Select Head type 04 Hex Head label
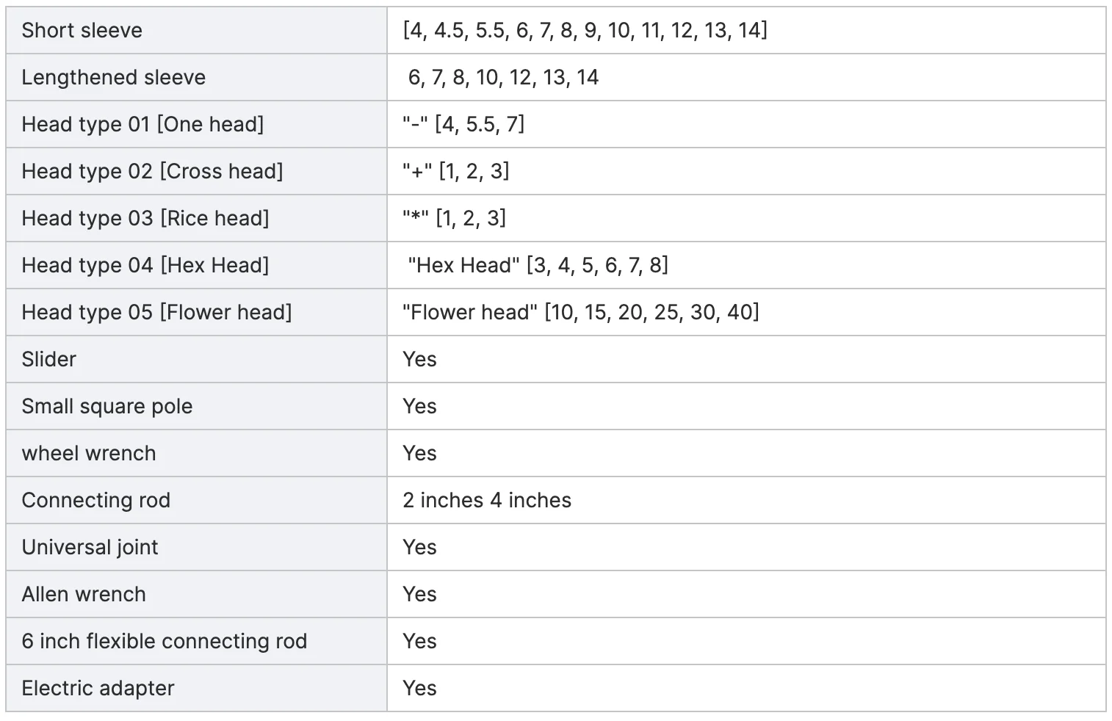The width and height of the screenshot is (1112, 721). click(x=145, y=265)
